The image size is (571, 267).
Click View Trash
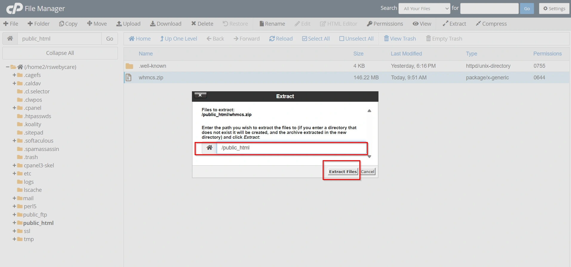coord(400,38)
